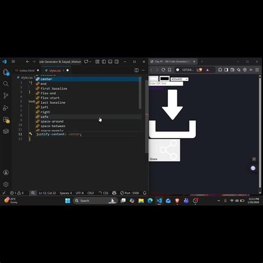Switch to the index.html tab
This screenshot has width=263, height=263.
point(27,70)
